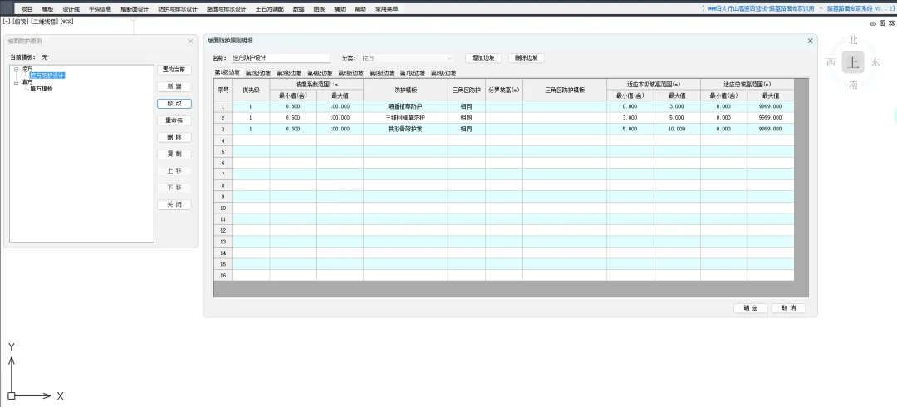Switch to the 第6级边坡 tab
897x407 pixels.
coord(381,73)
